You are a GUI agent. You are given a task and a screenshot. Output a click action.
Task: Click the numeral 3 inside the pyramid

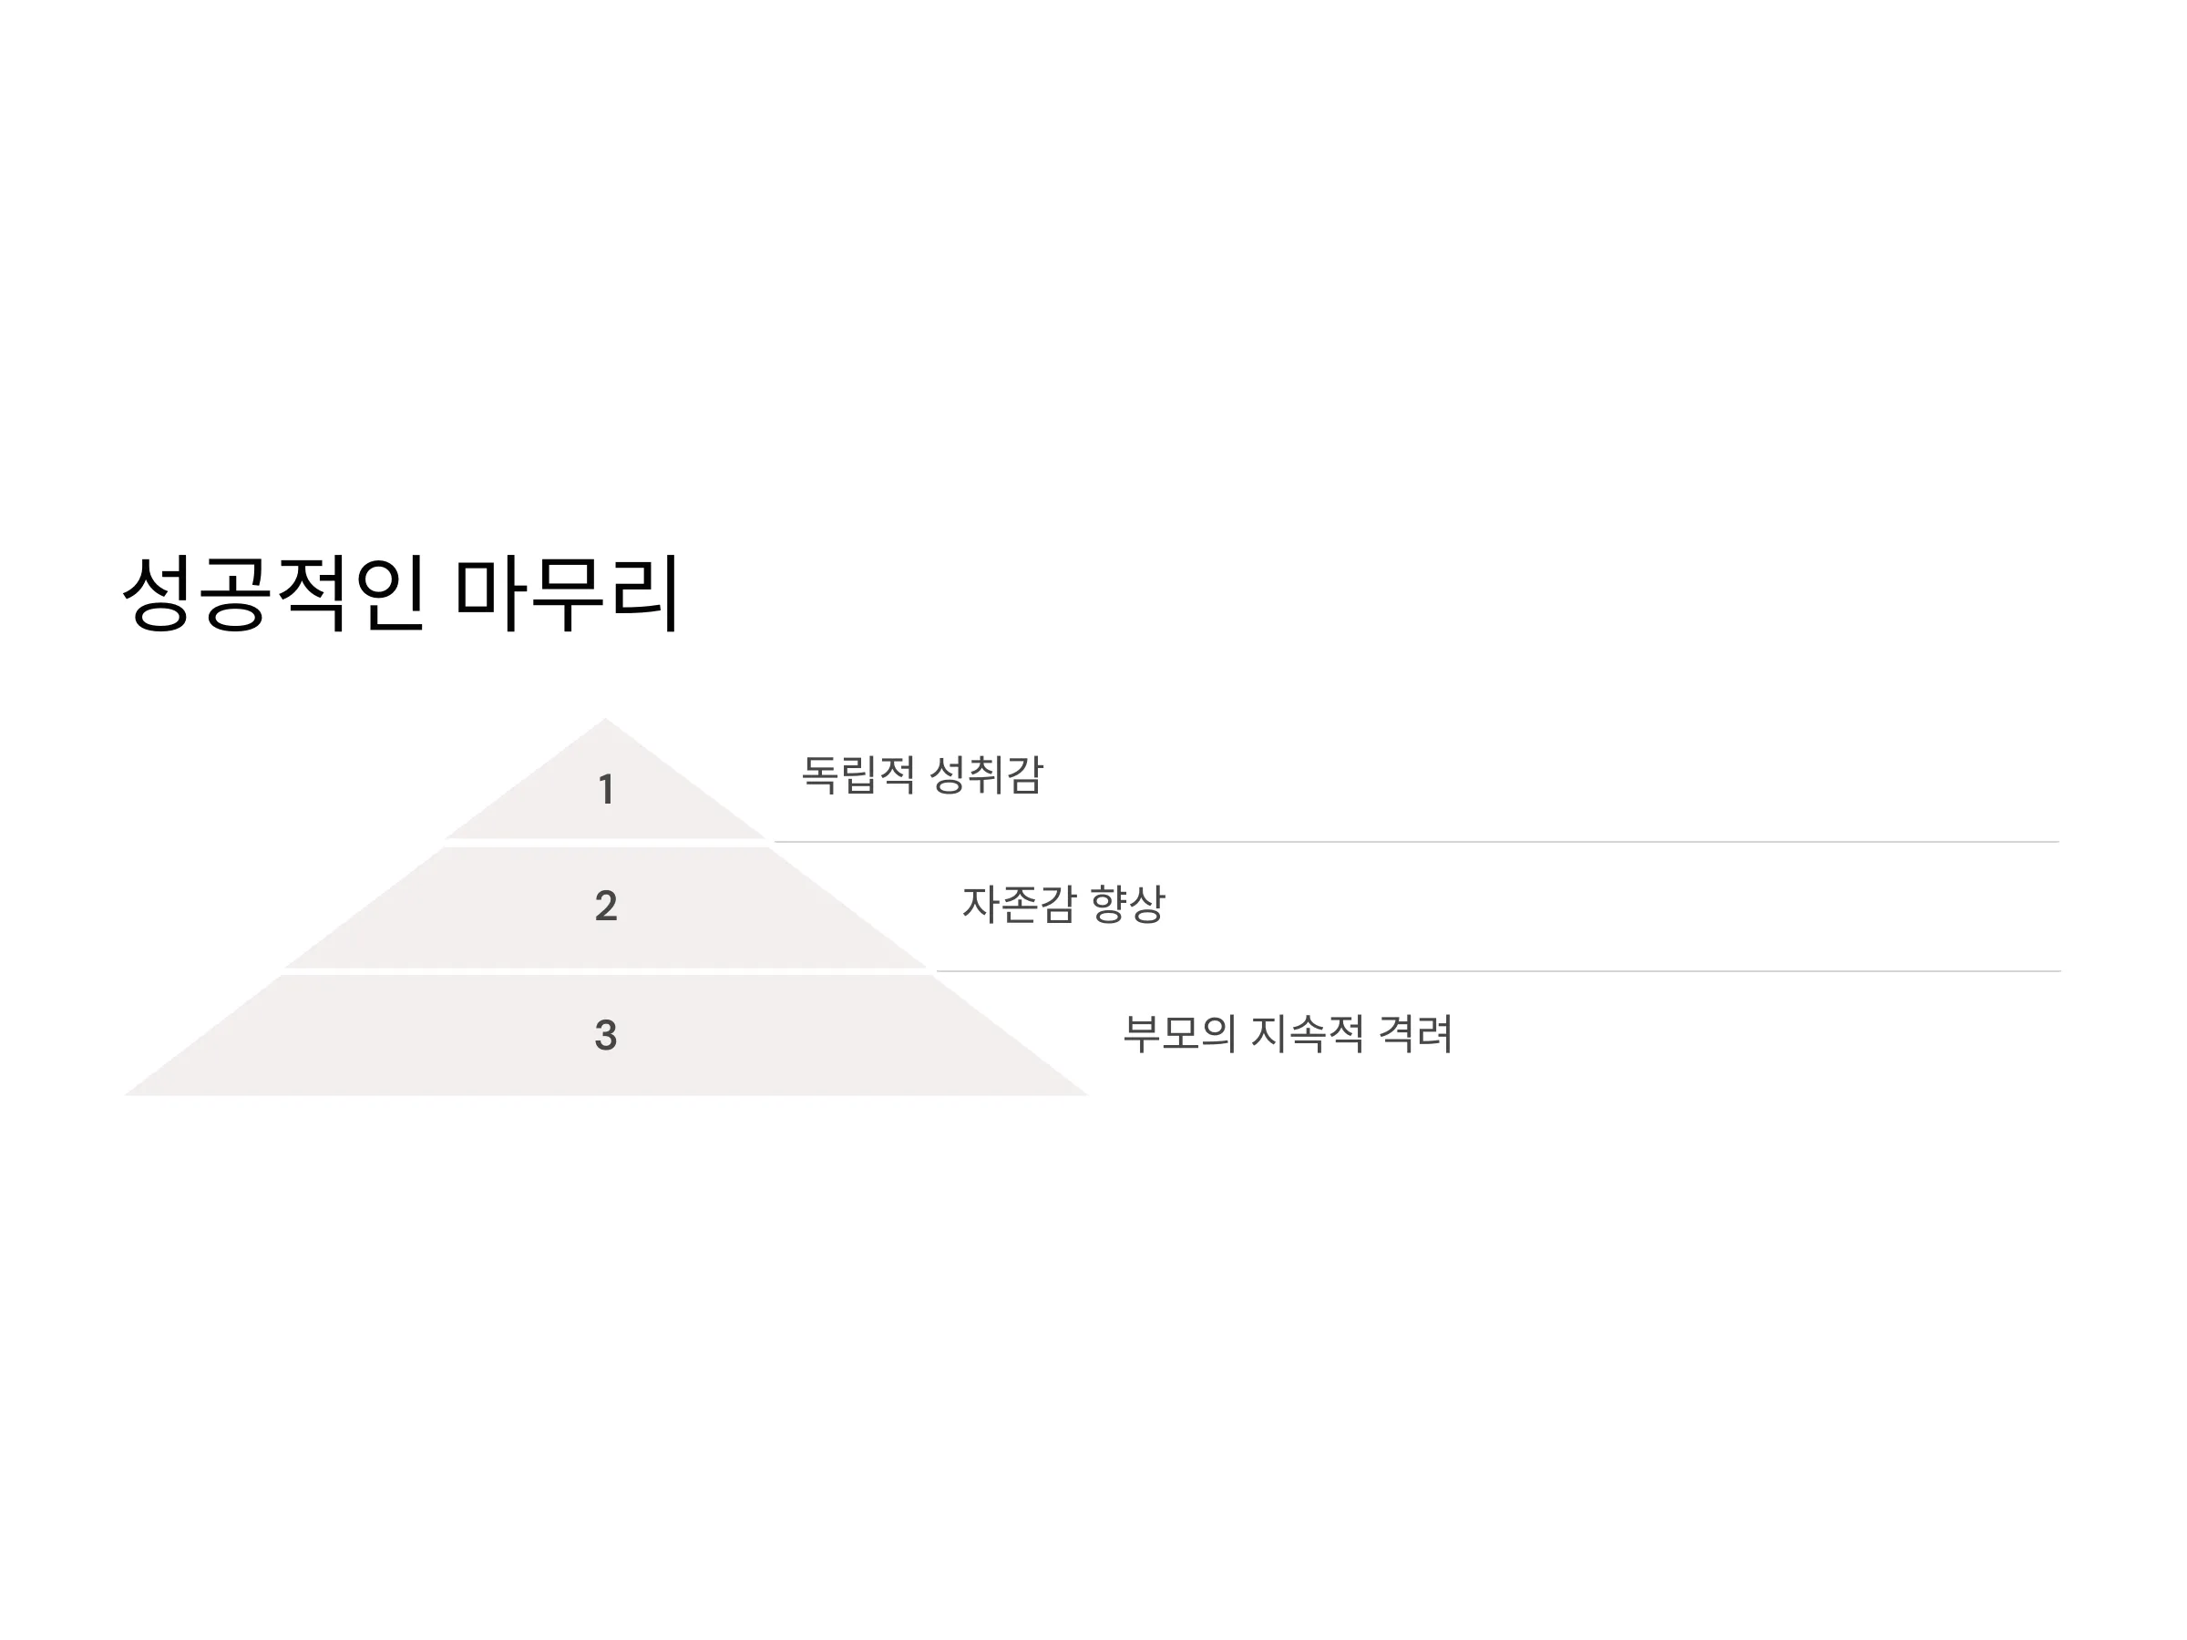606,1036
